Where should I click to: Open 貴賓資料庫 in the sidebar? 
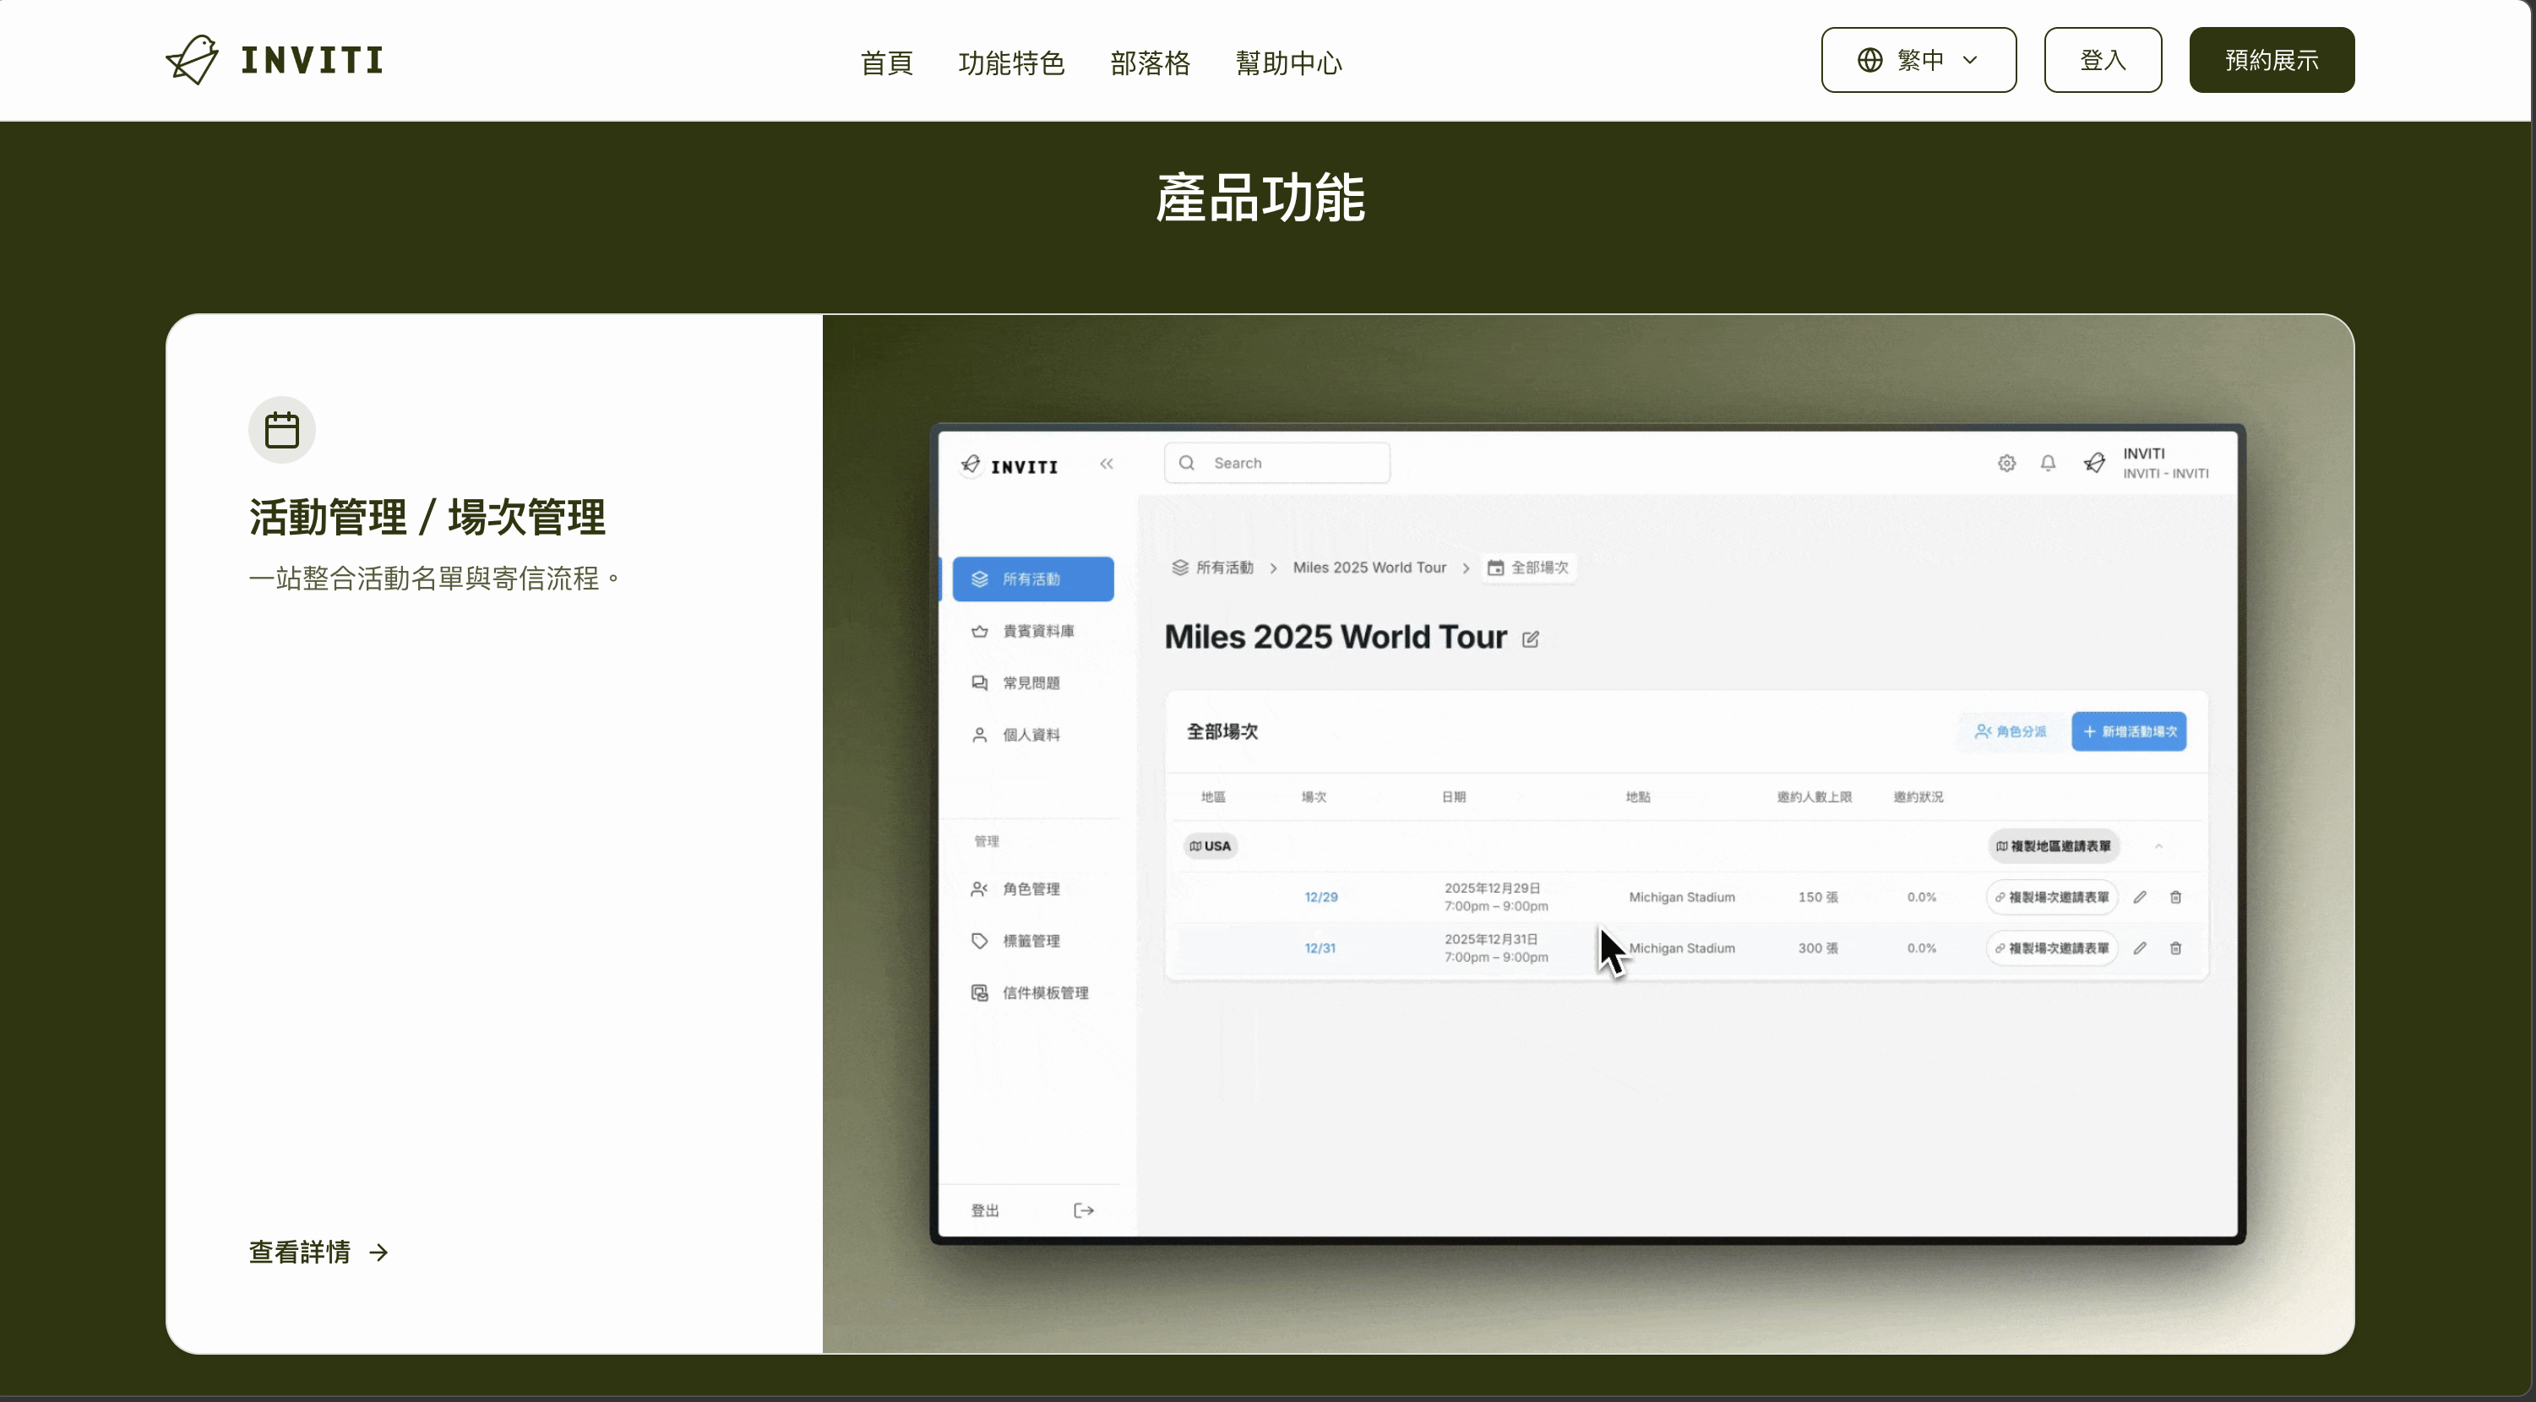1032,631
